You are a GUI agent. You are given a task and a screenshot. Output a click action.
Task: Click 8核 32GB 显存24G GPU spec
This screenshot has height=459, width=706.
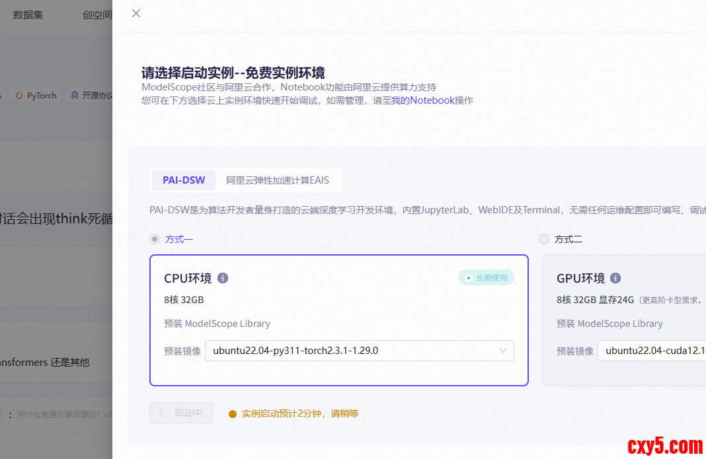(595, 300)
